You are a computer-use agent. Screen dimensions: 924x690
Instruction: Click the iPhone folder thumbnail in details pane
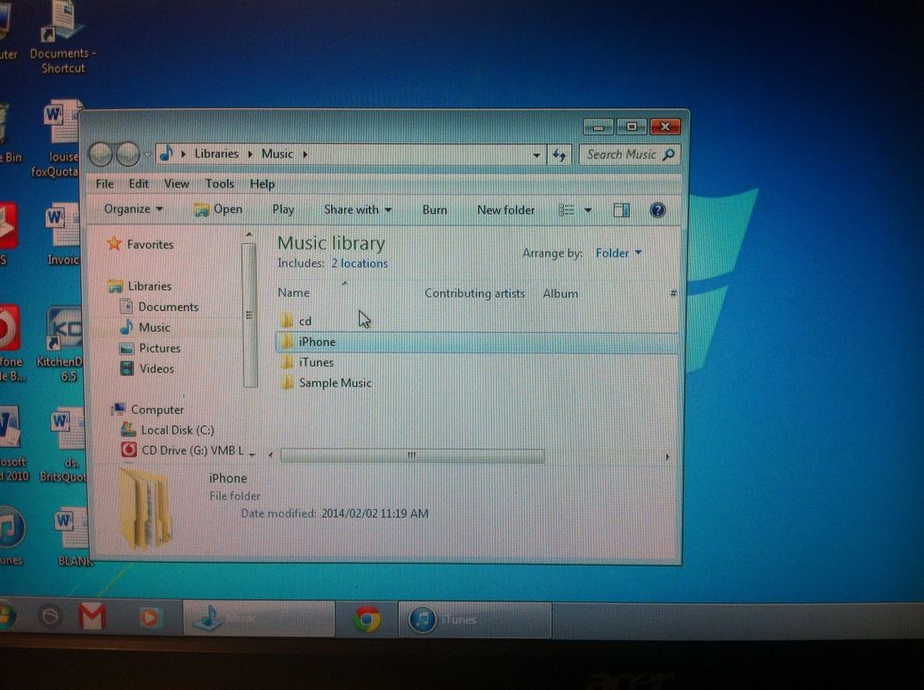(x=145, y=509)
